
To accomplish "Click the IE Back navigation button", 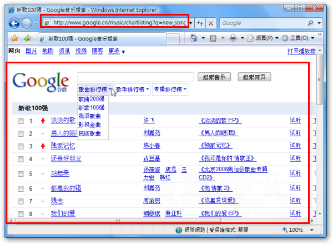I will click(x=14, y=23).
